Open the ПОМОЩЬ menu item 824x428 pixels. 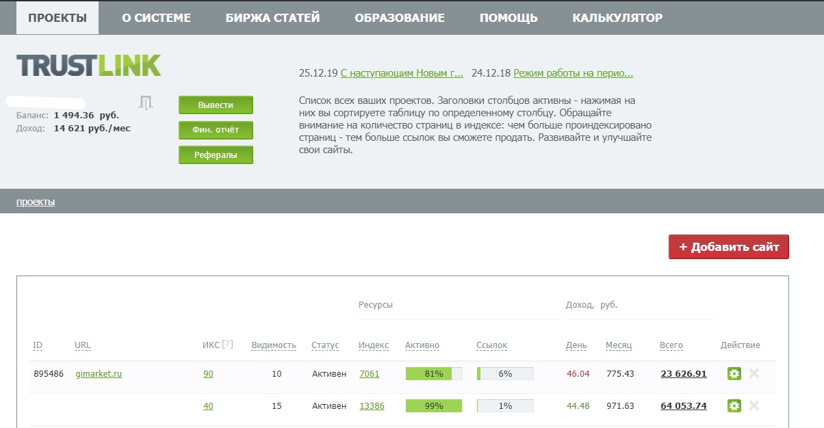[508, 18]
